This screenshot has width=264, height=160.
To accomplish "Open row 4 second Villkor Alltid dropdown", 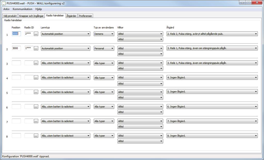I will tap(140, 83).
